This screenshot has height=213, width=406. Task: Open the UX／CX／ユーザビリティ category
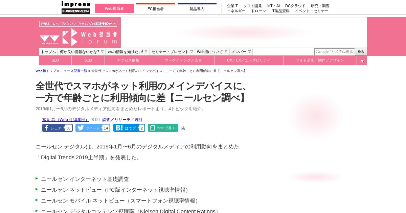tap(249, 61)
